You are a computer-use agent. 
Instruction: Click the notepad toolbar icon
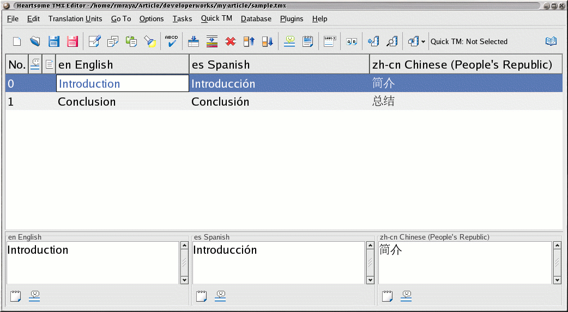tap(307, 41)
